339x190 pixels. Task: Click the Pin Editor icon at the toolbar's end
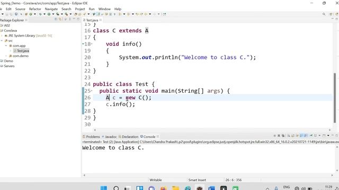point(164,14)
